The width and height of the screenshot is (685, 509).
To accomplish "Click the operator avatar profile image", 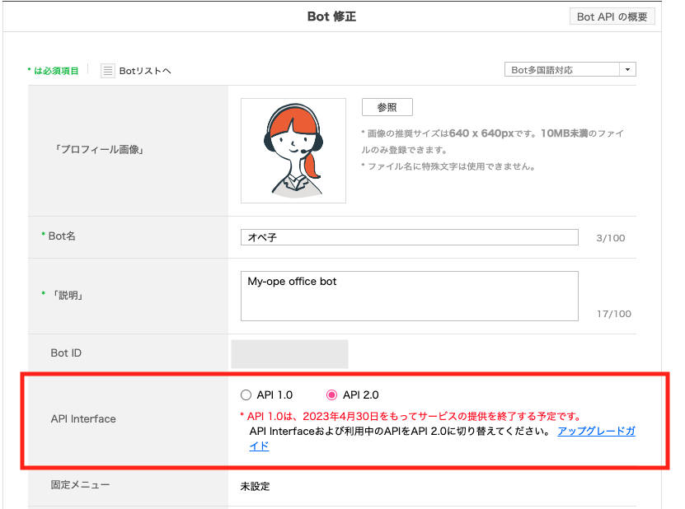I will coord(293,151).
